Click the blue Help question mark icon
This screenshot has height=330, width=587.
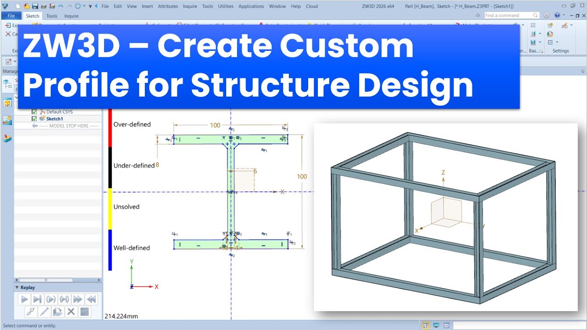pos(557,15)
